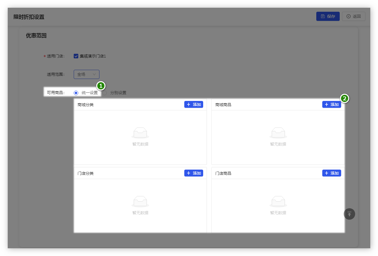Add an item to 商城分类
This screenshot has height=256, width=378.
194,104
